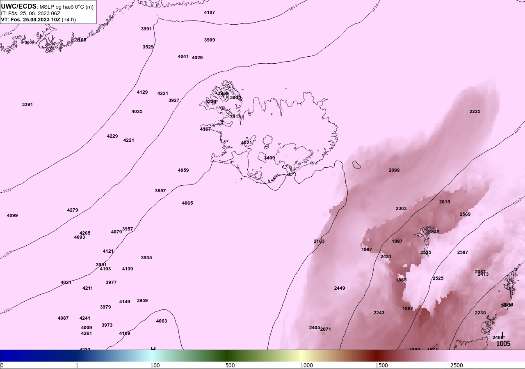Click the height value 2405
This screenshot has width=525, height=369.
[x=315, y=327]
